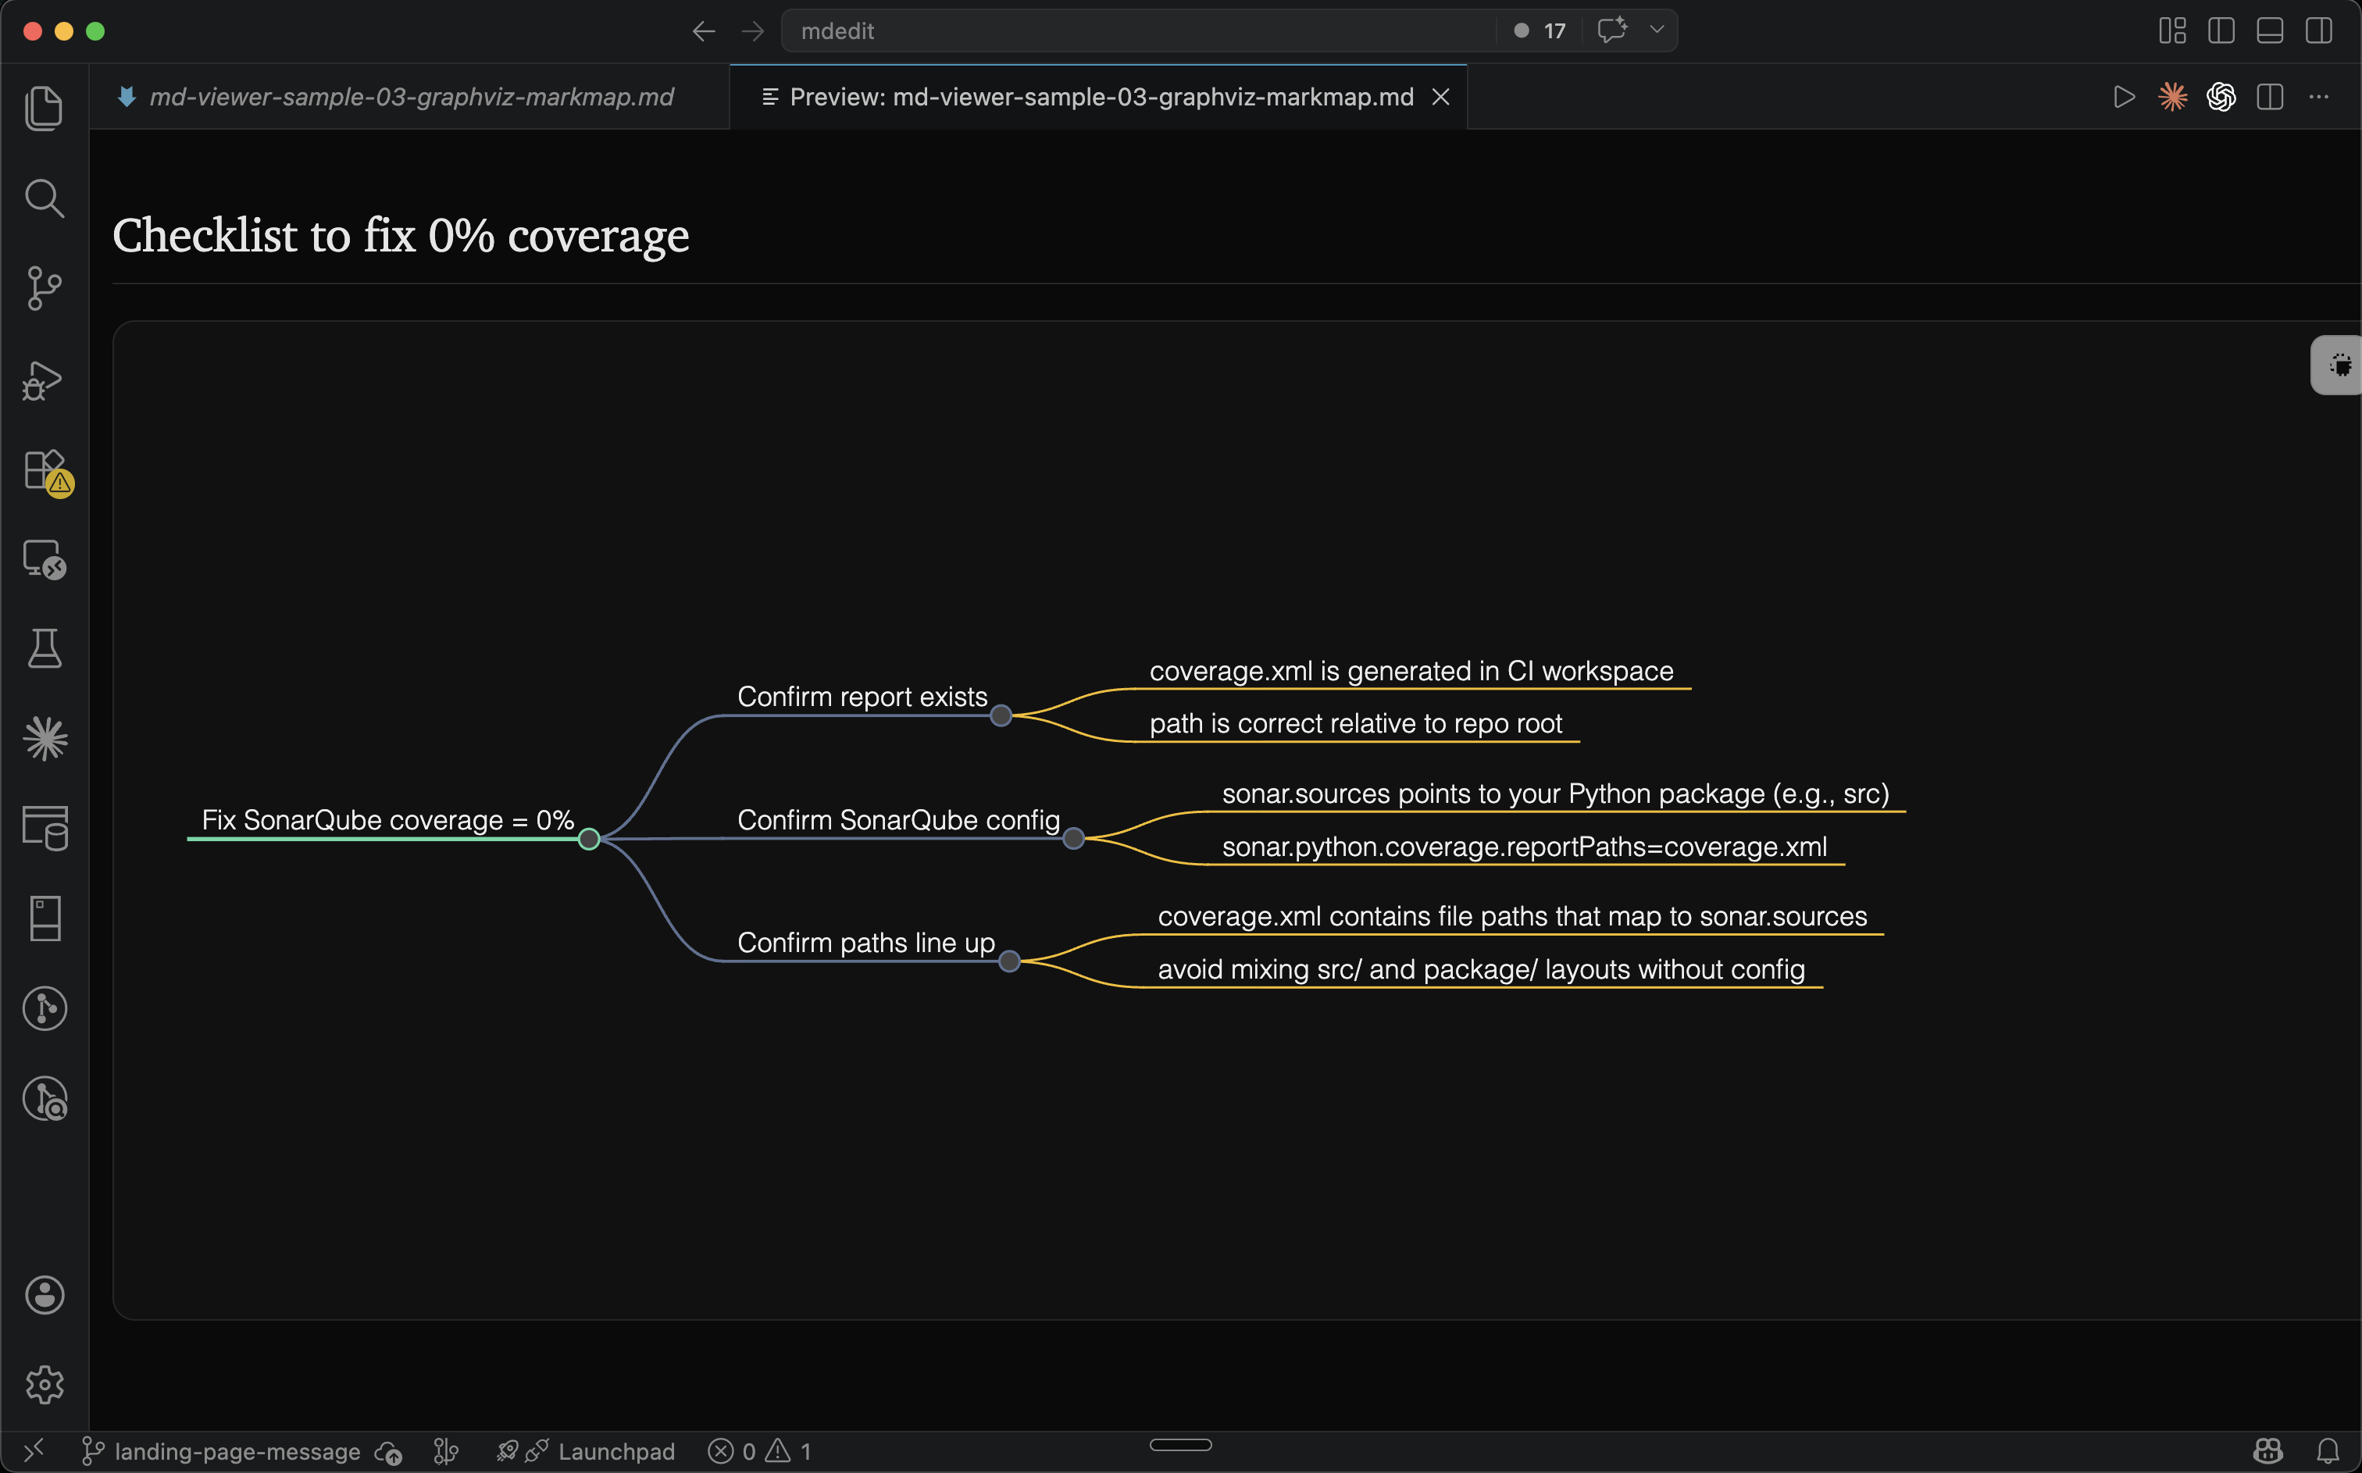Collapse the 'Confirm SonarQube config' node circle

tap(1073, 839)
